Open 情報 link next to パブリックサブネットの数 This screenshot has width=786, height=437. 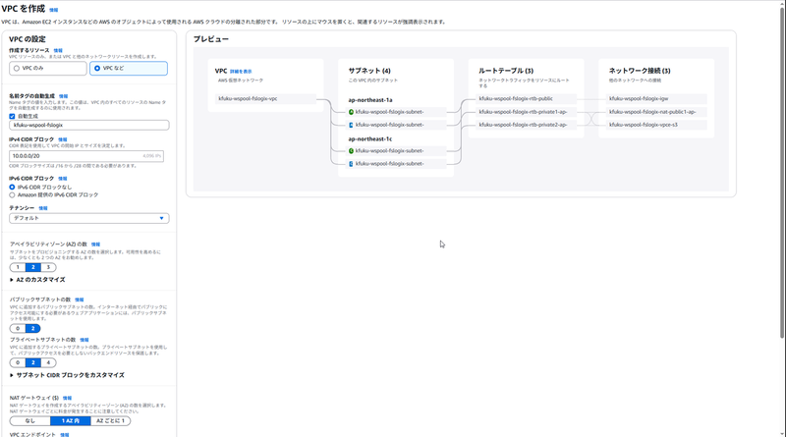80,300
